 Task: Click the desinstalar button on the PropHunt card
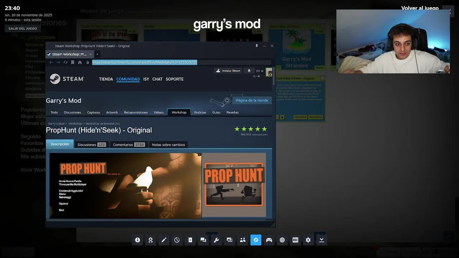click(316, 117)
